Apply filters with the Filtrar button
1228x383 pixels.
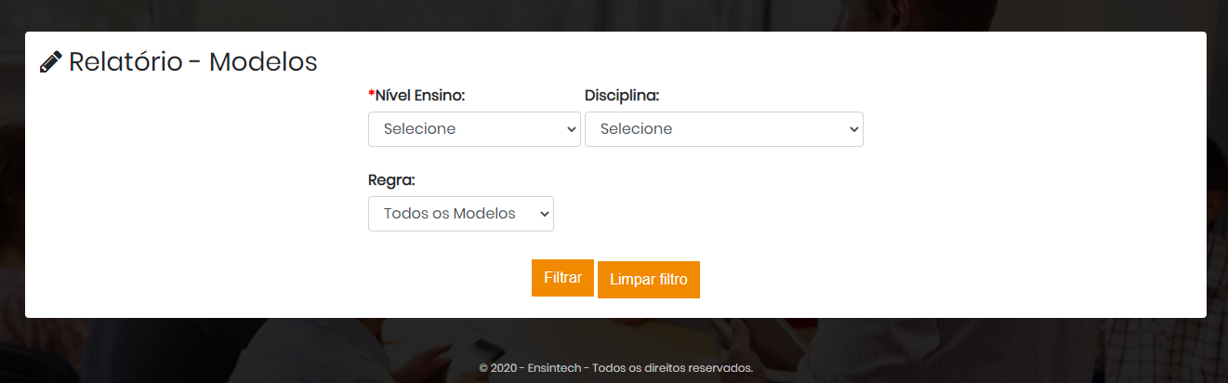tap(562, 278)
